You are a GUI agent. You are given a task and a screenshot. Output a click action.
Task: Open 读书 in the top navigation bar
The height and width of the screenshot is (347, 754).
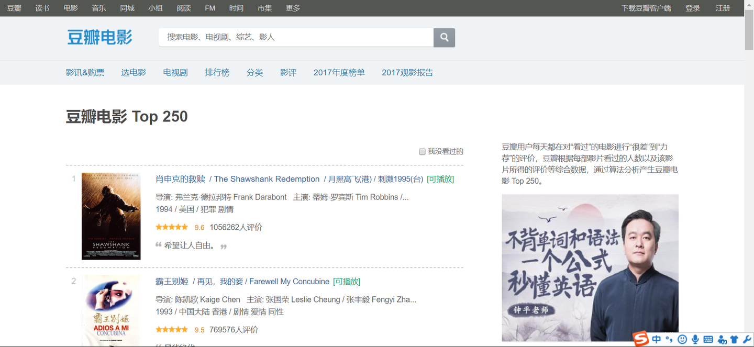pyautogui.click(x=42, y=8)
